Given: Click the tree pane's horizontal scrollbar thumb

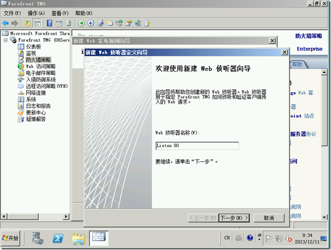Looking at the screenshot, I should (x=23, y=217).
